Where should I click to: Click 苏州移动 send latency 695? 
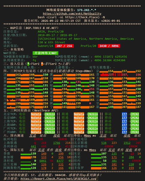[x=44, y=146]
